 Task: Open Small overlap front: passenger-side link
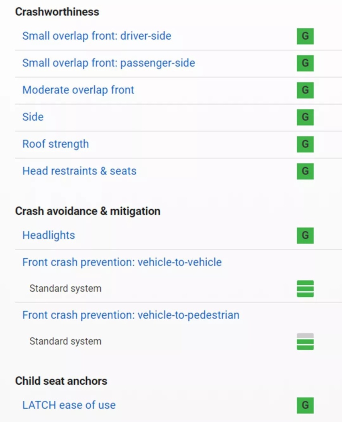click(x=108, y=63)
